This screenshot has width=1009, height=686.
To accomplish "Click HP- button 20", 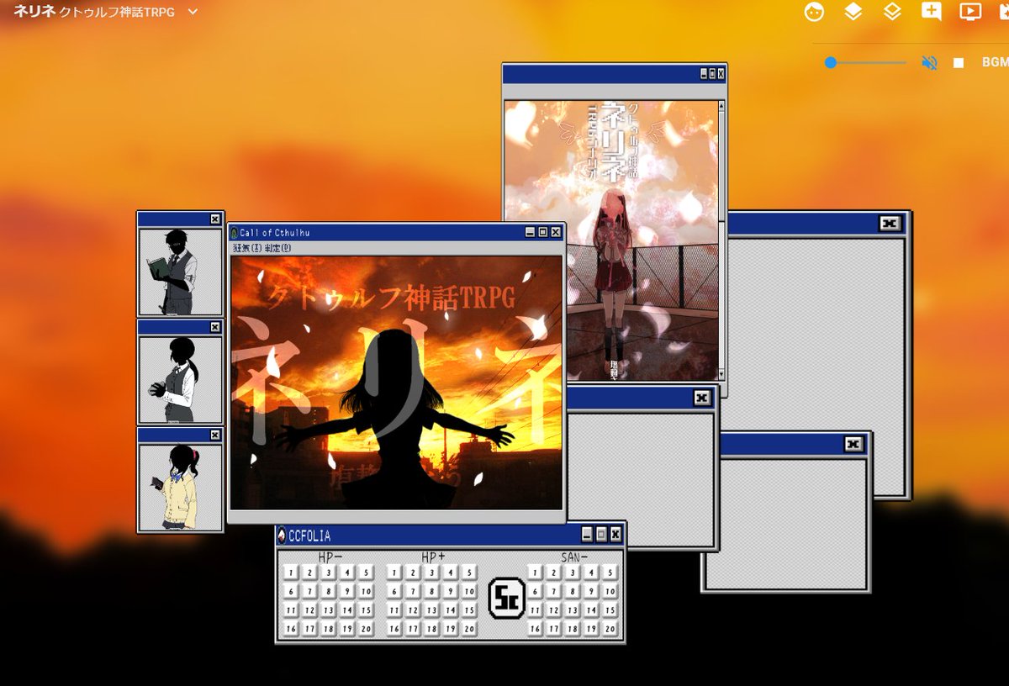I will click(366, 629).
